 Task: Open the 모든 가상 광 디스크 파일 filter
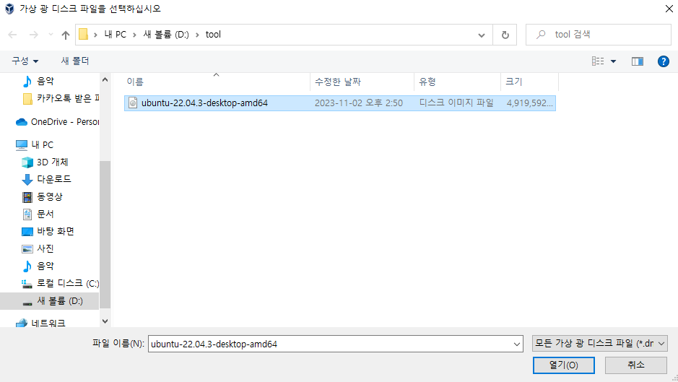600,344
